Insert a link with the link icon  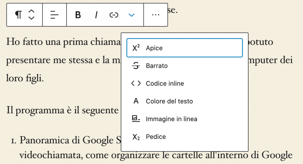pyautogui.click(x=114, y=15)
